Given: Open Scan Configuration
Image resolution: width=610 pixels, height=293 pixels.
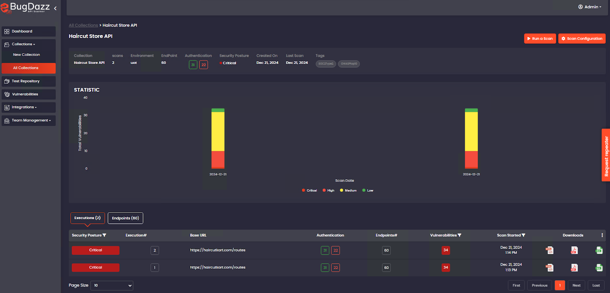Looking at the screenshot, I should (582, 38).
